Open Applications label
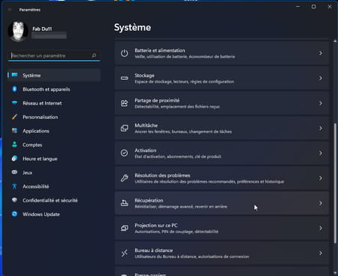The image size is (338, 276). [36, 131]
